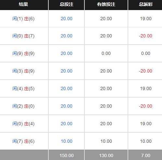Open the 10.00 total bet link for 闲(7) 庄(6)
The width and height of the screenshot is (162, 160).
(67, 141)
